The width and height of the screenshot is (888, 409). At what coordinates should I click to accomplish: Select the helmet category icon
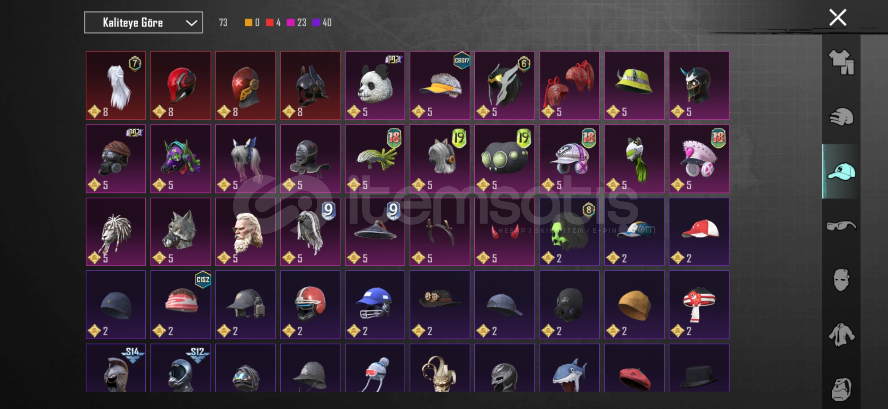click(x=841, y=117)
